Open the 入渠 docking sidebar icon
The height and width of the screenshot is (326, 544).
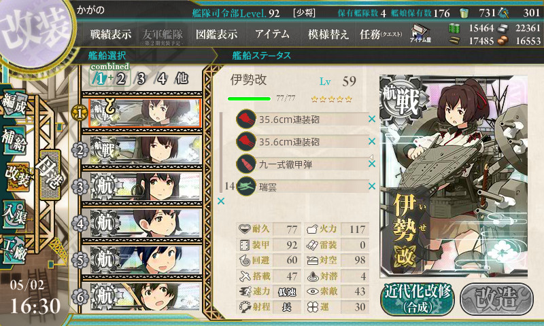click(14, 215)
